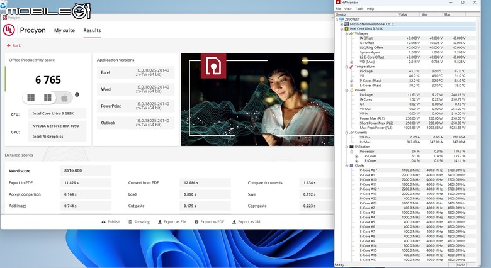Click the UL logo in Procyon header
The width and height of the screenshot is (491, 268).
point(9,30)
